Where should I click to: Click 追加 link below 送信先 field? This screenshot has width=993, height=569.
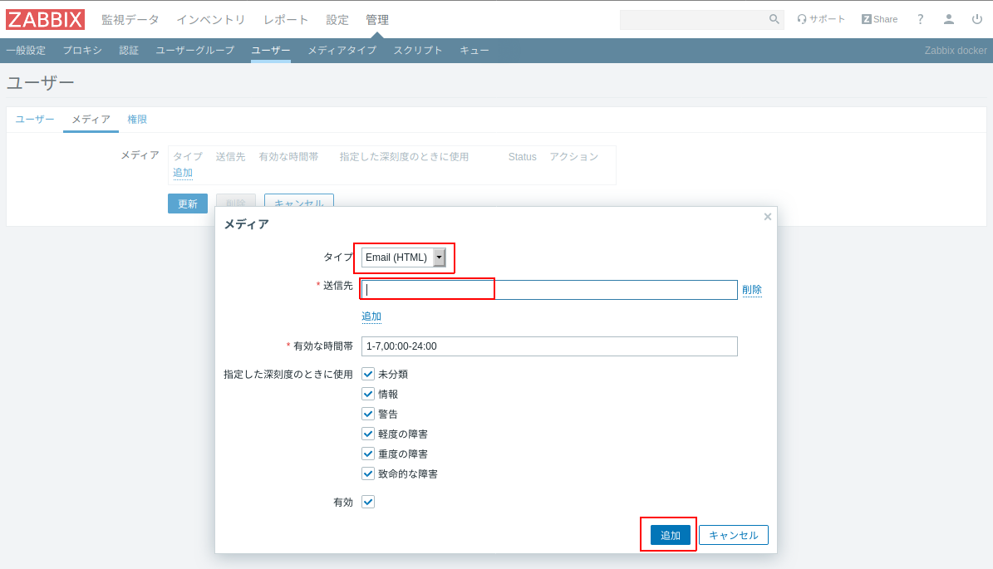click(x=371, y=316)
